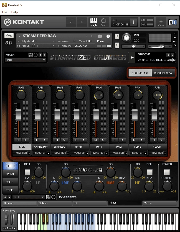Reset mixer preset with the cancel icon
Viewport: 180px width, 232px height.
(36, 55)
